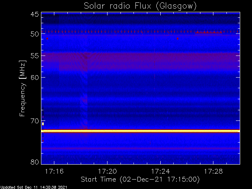This screenshot has width=252, height=189.
Task: Click the 17:28 time tick label
Action: point(213,172)
